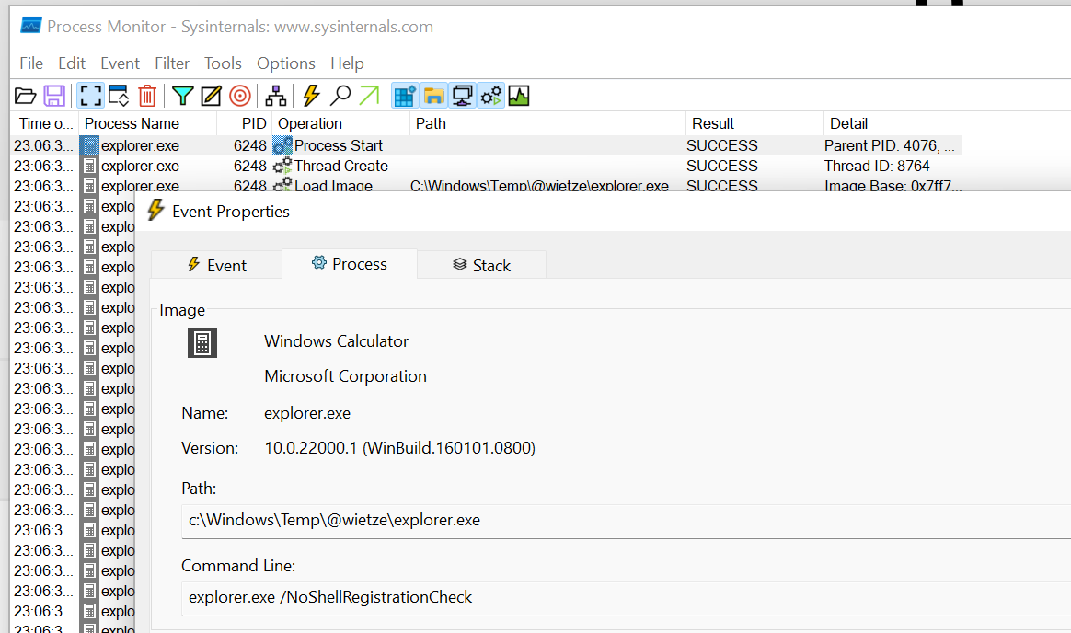
Task: Click the Event Properties lightning icon in toolbar
Action: click(312, 96)
